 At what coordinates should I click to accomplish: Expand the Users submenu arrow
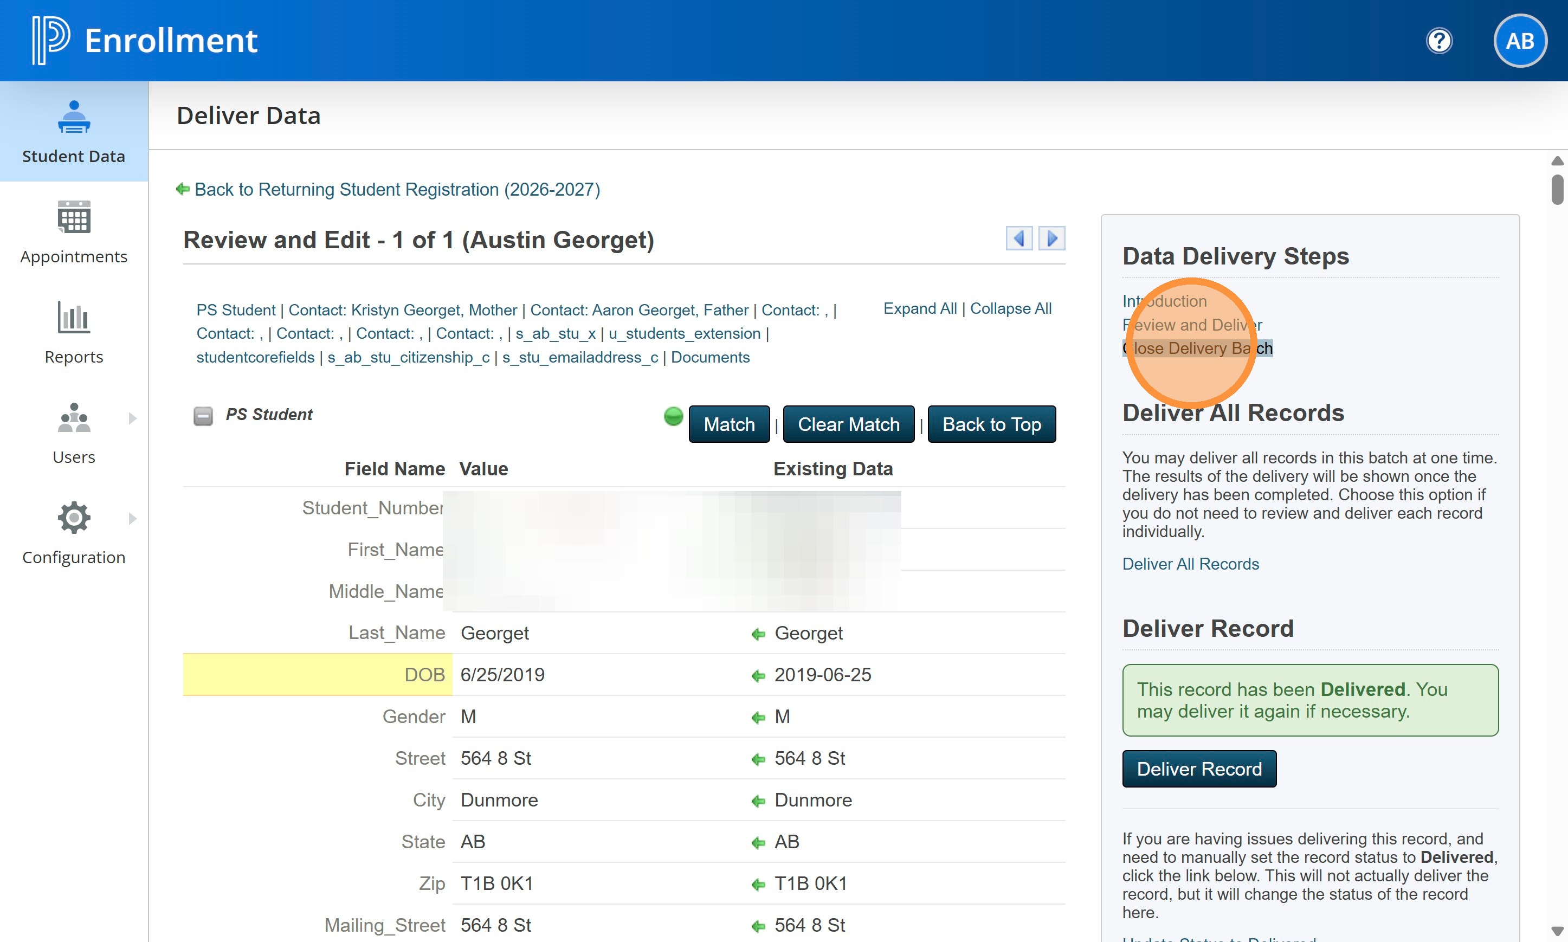[x=132, y=418]
